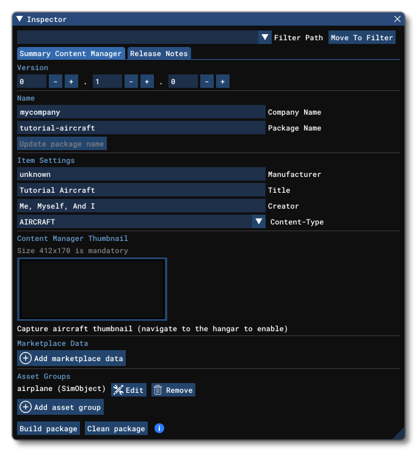Edit the Title field 'Tutorial Aircraft'
The width and height of the screenshot is (417, 452).
click(141, 190)
